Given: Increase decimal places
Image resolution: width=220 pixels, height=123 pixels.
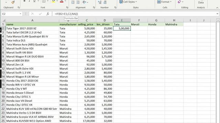Looking at the screenshot, I should click(x=100, y=2).
